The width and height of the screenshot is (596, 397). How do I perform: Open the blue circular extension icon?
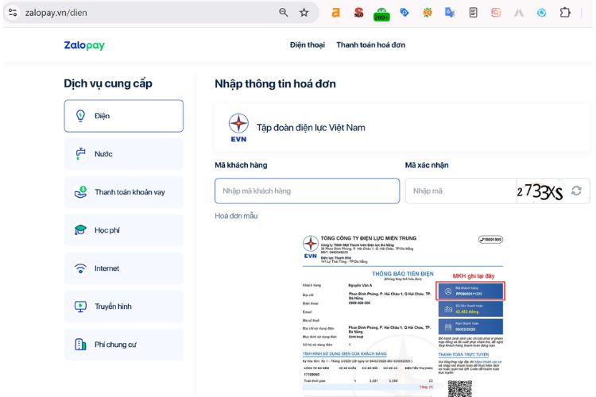(542, 13)
